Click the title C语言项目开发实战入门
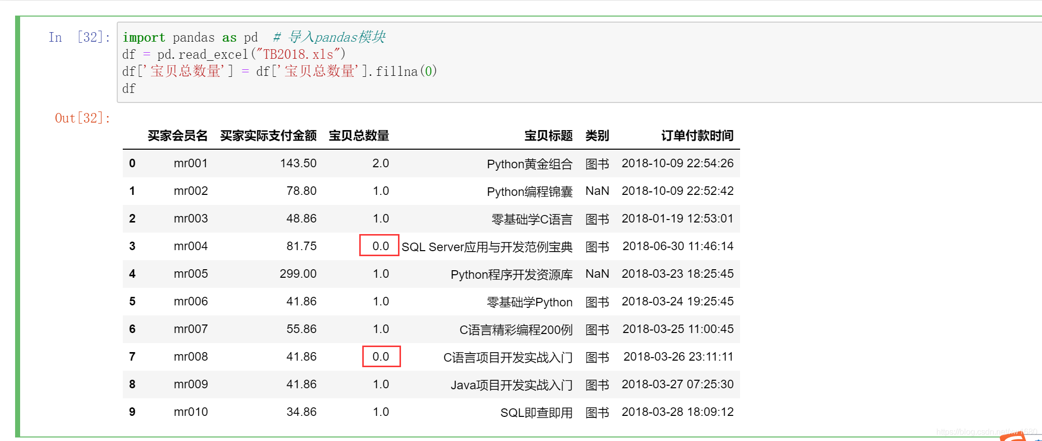 pos(508,357)
